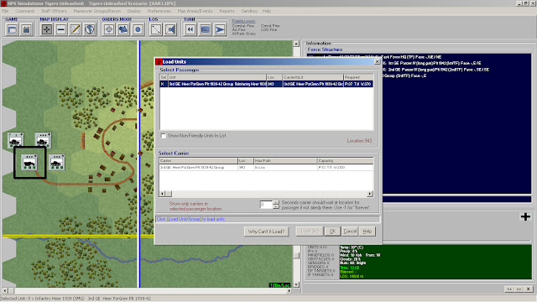The width and height of the screenshot is (537, 302).
Task: Click the << button at bottom right
Action: click(509, 289)
